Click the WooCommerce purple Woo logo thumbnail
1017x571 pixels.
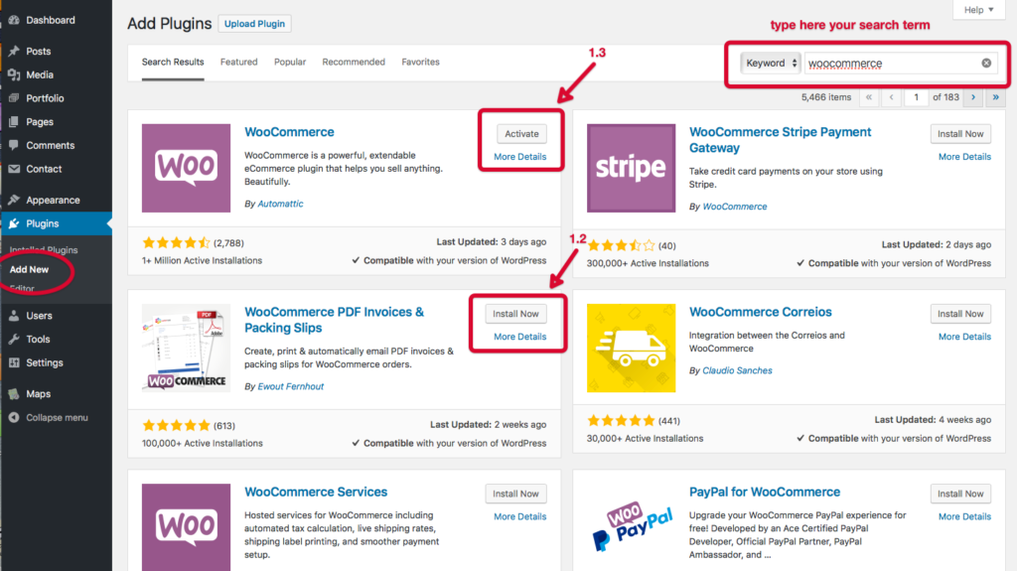(x=186, y=168)
